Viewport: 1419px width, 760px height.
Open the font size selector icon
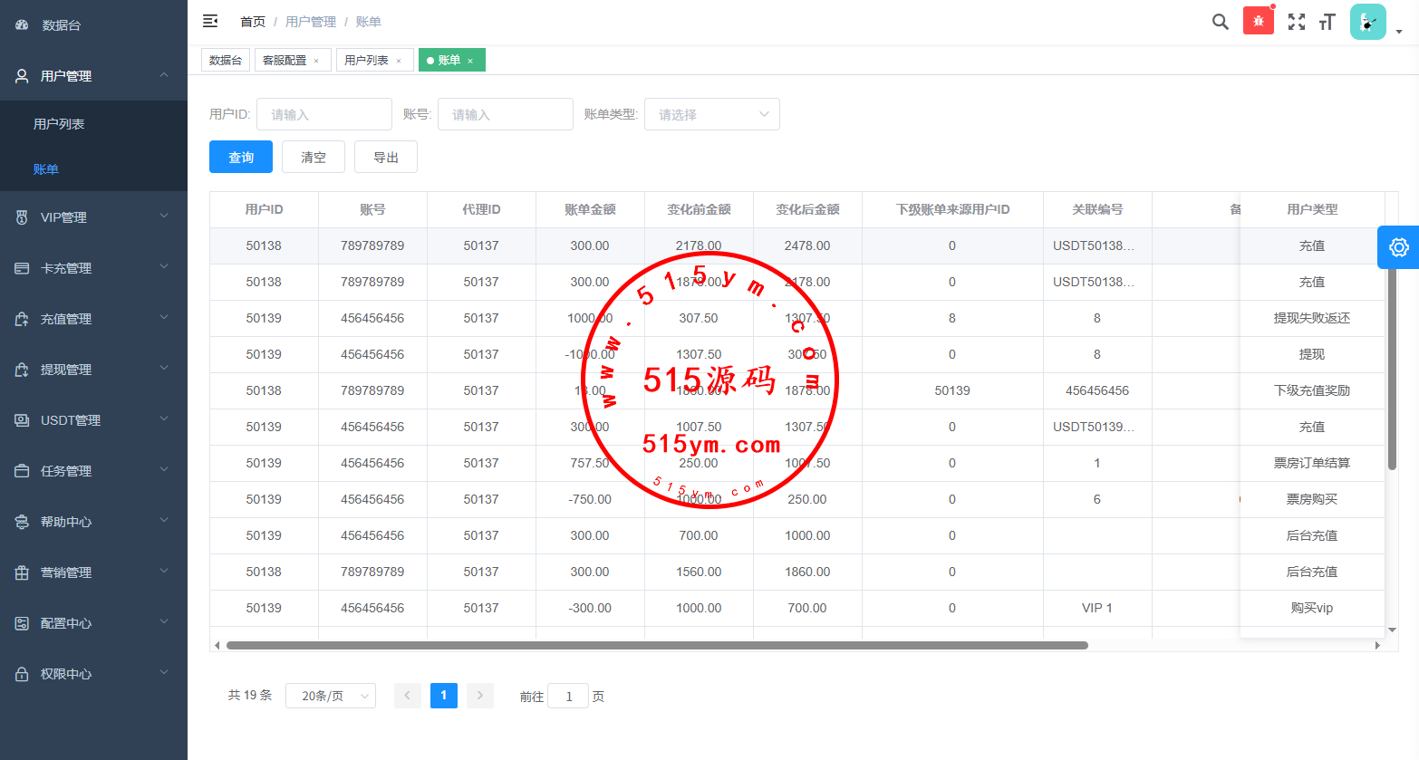(x=1327, y=22)
